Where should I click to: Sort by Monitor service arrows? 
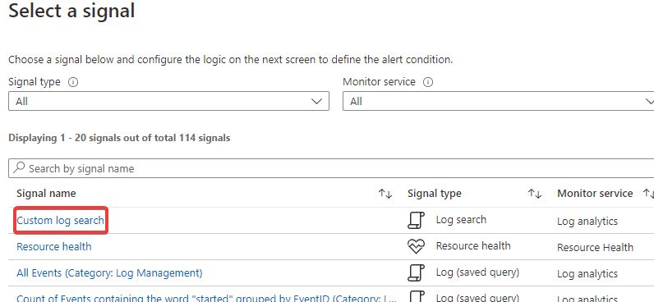(x=648, y=194)
